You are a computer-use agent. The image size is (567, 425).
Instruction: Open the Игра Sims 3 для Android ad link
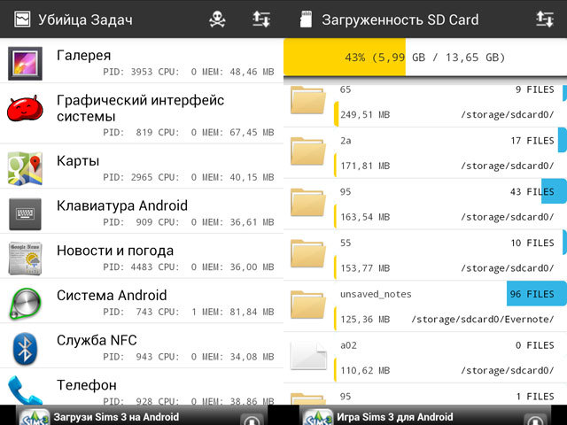(x=395, y=417)
